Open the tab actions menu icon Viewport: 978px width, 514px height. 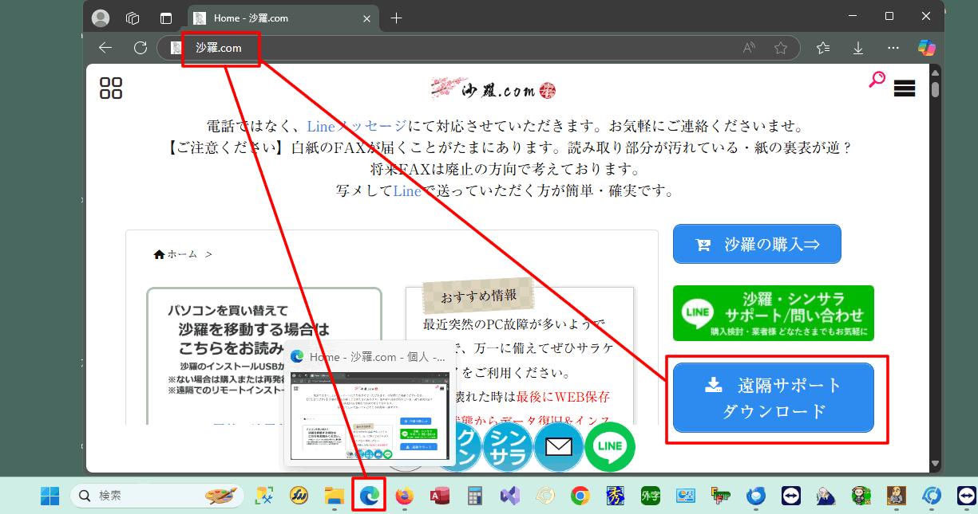point(166,18)
